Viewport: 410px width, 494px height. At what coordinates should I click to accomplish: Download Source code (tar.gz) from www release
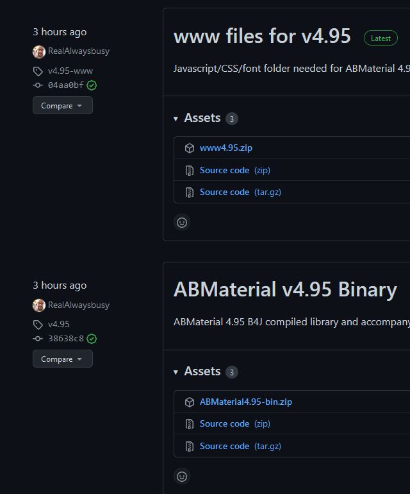(x=240, y=192)
